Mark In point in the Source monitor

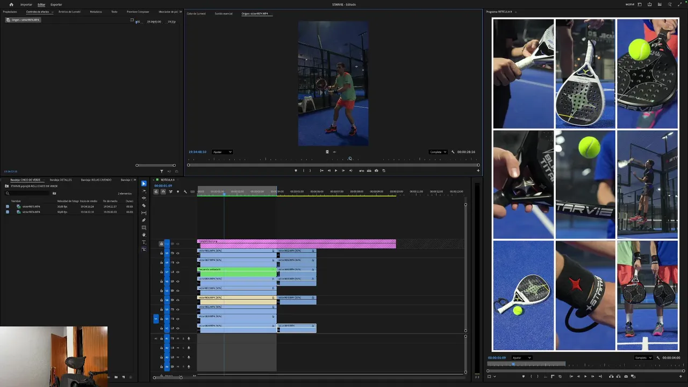pyautogui.click(x=304, y=170)
